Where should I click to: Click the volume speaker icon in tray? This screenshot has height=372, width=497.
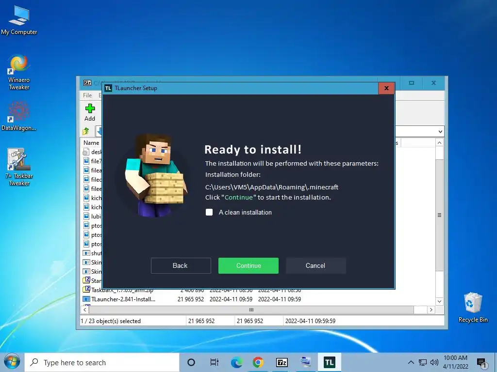[x=434, y=362]
